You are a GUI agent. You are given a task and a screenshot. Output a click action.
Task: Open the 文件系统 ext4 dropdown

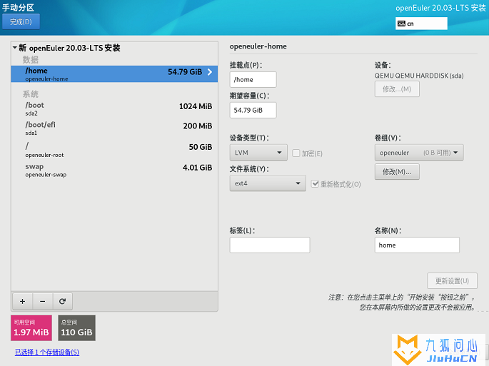pyautogui.click(x=268, y=183)
